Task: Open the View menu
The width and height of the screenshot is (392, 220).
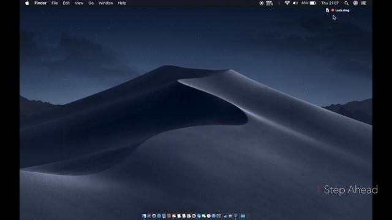Action: click(79, 3)
